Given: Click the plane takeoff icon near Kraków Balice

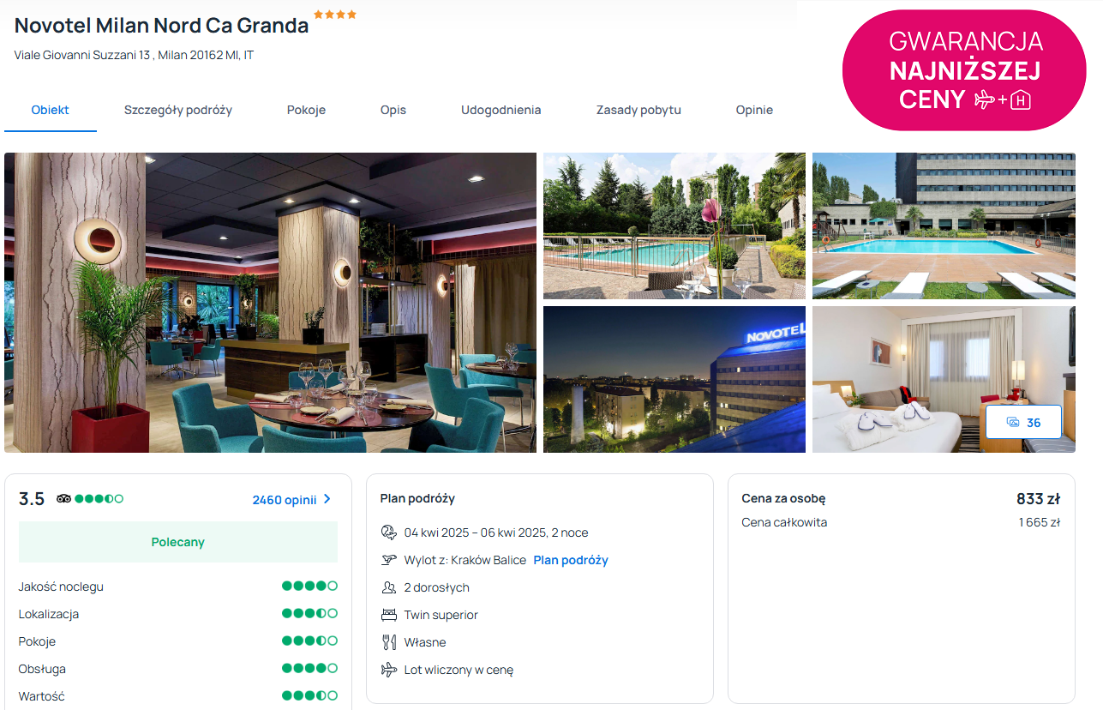Looking at the screenshot, I should tap(389, 560).
